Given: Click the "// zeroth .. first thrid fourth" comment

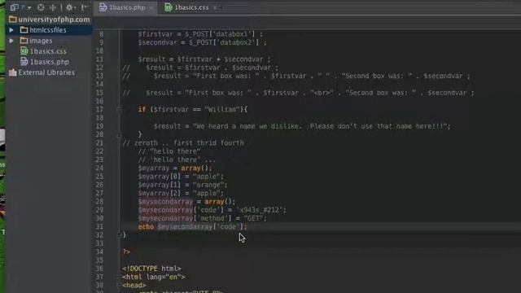Looking at the screenshot, I should point(183,143).
